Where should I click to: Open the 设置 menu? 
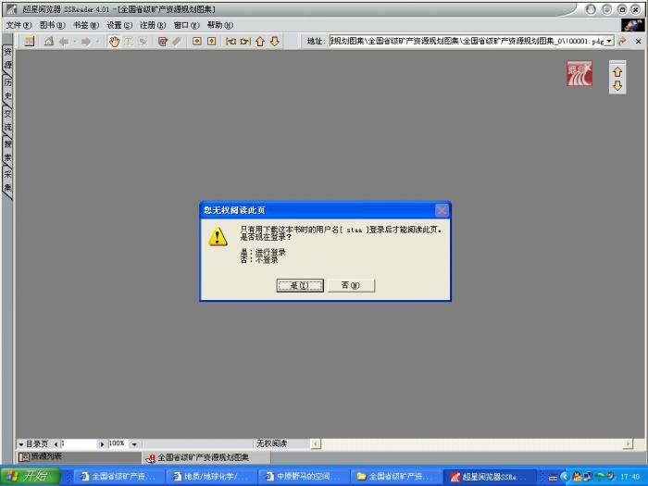pyautogui.click(x=119, y=25)
